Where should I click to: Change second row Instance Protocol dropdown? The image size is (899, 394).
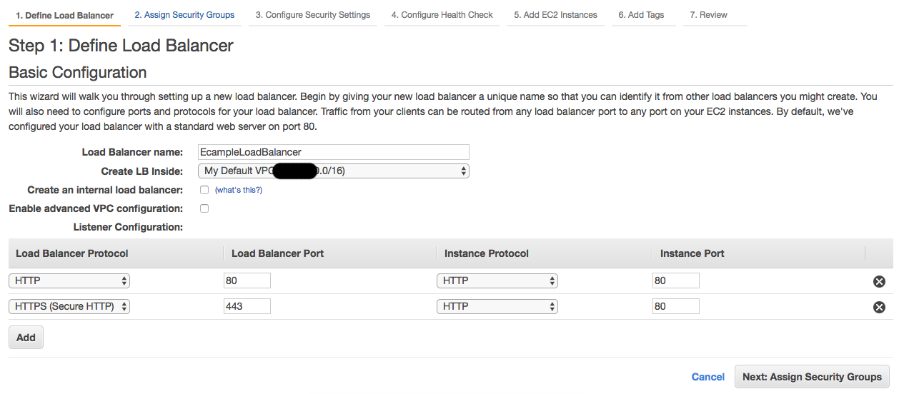(497, 306)
